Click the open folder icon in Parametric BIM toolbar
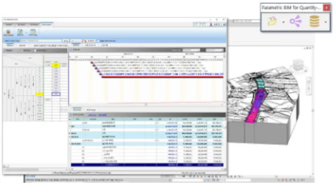336x183 pixels. point(272,21)
